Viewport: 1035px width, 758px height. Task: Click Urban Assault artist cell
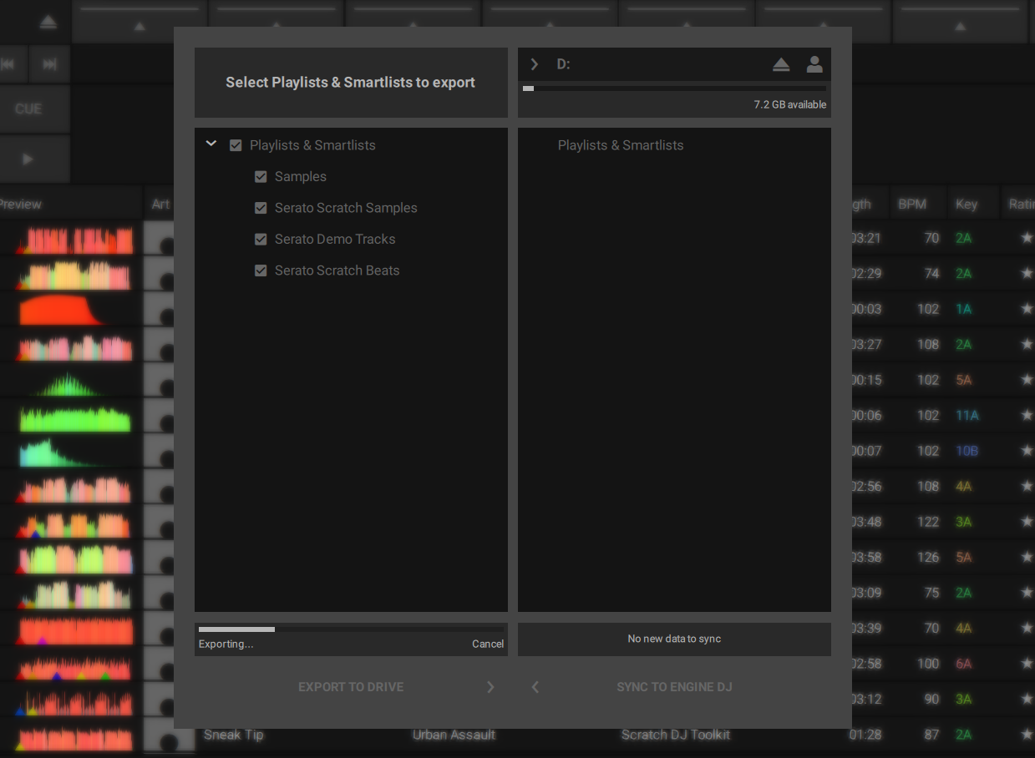pos(454,735)
